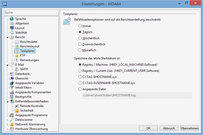
Task: Choose Monatlich schedule option
Action: click(80, 50)
